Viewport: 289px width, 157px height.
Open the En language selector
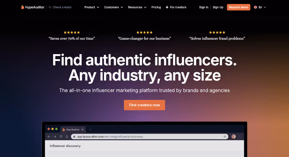(x=260, y=7)
